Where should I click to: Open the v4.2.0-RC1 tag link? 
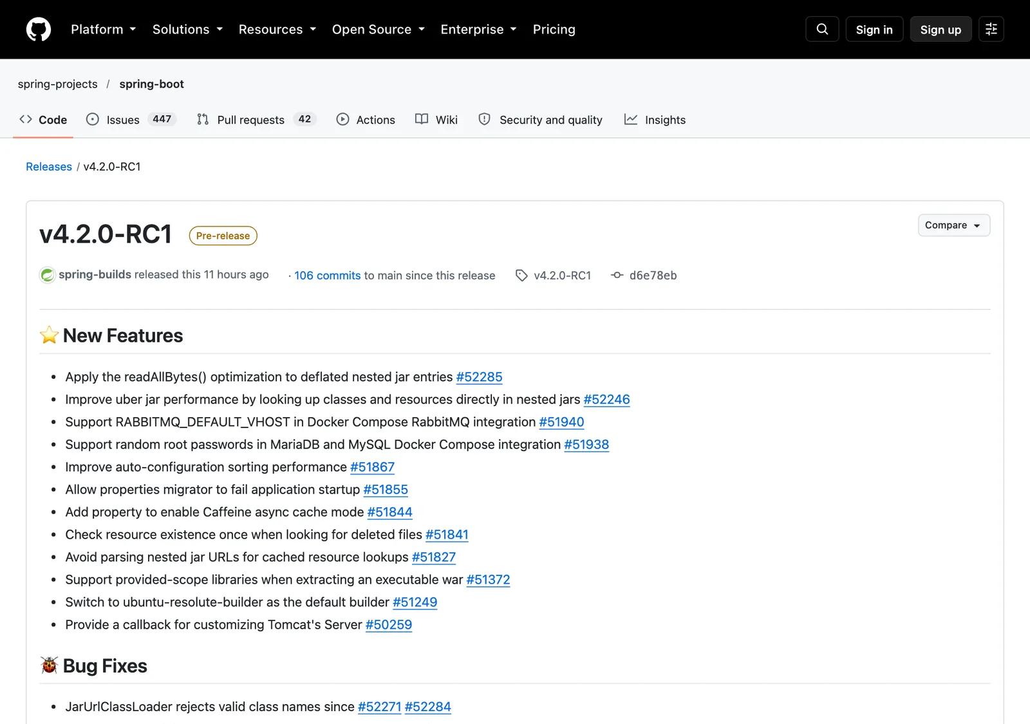tap(562, 275)
